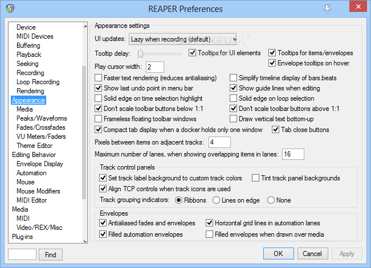Select Loop Recording in the tree
The width and height of the screenshot is (371, 268).
click(x=38, y=82)
